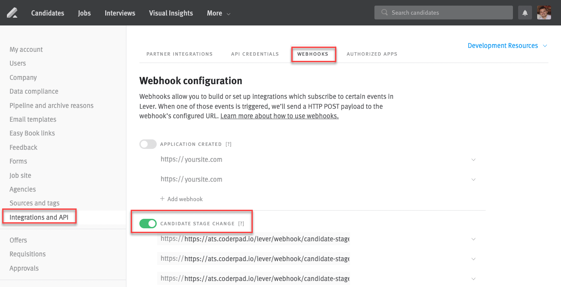Expand the first coderpad webhook chevron

point(474,239)
